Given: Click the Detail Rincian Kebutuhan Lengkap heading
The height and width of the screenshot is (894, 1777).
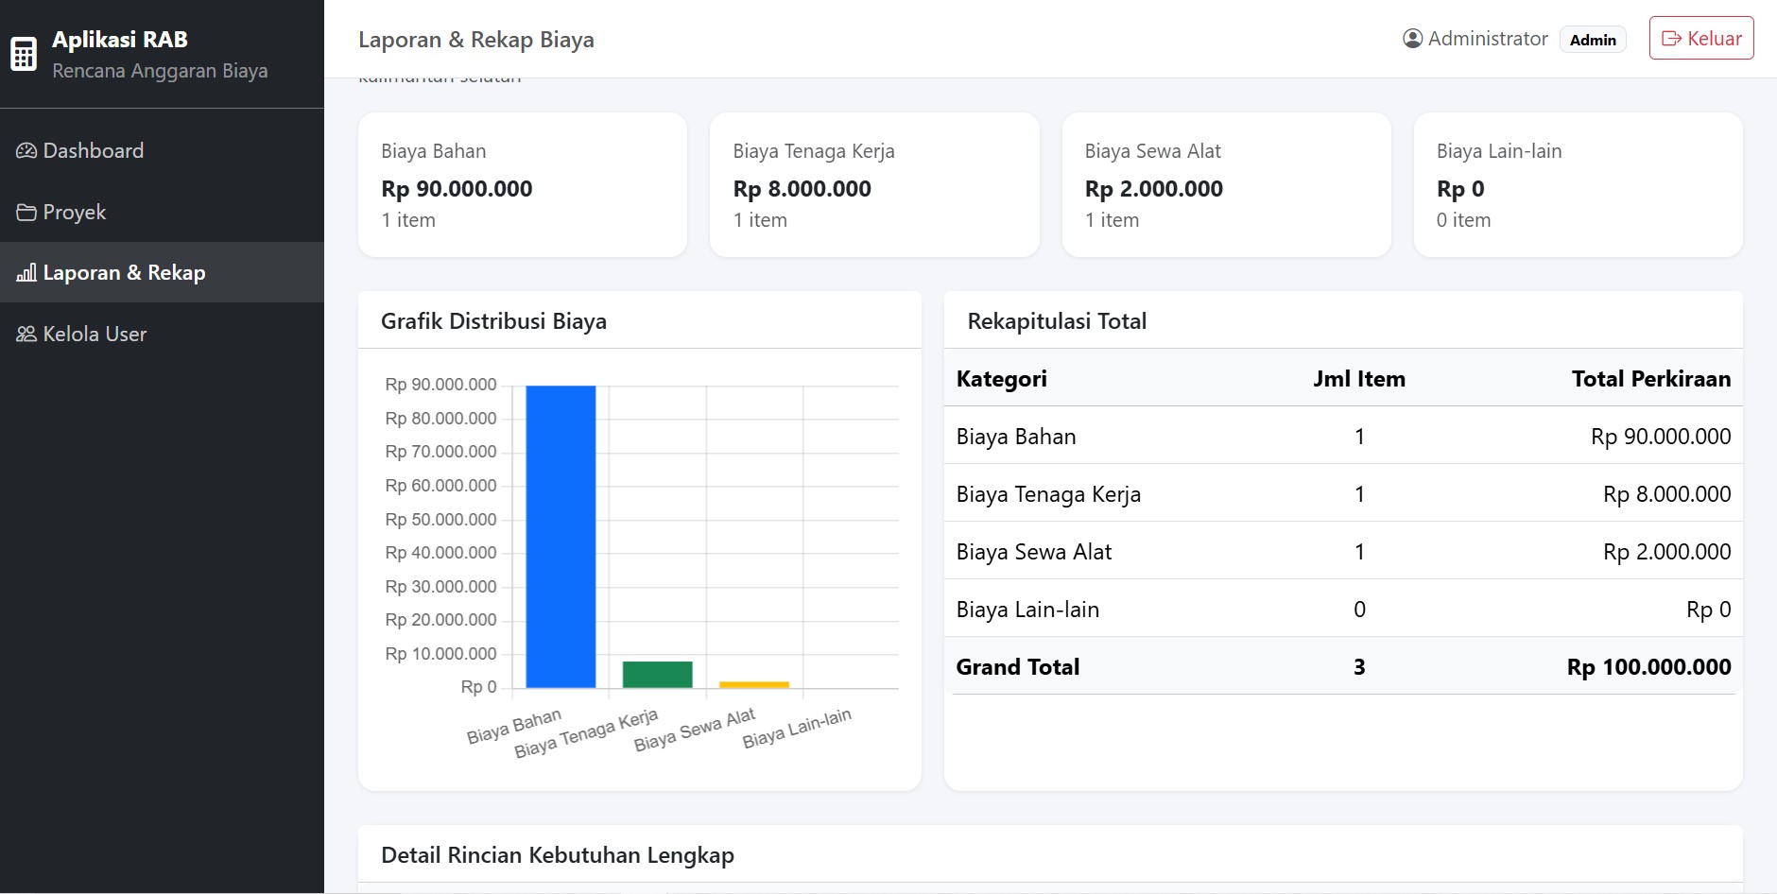Looking at the screenshot, I should pyautogui.click(x=558, y=855).
